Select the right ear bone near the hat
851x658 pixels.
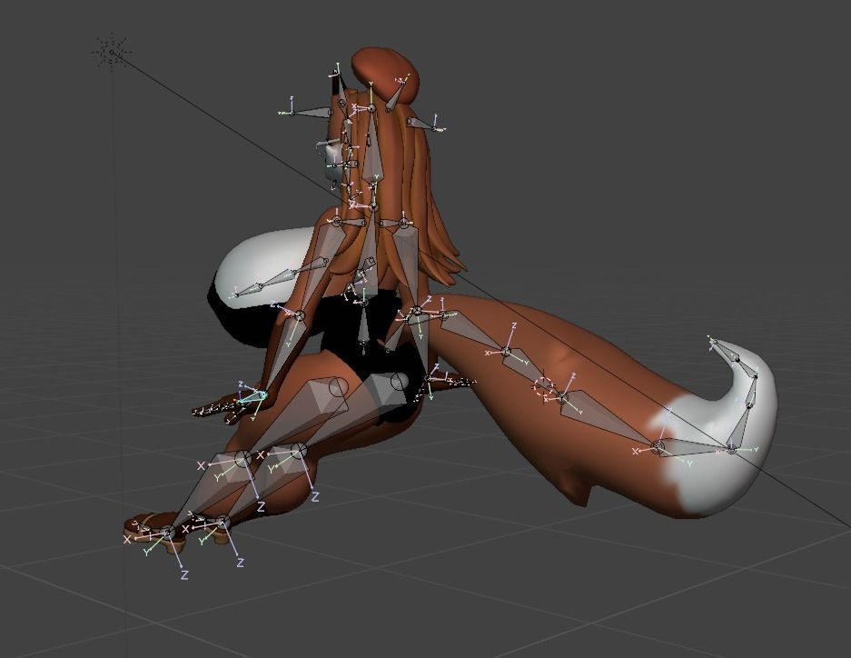pos(421,124)
